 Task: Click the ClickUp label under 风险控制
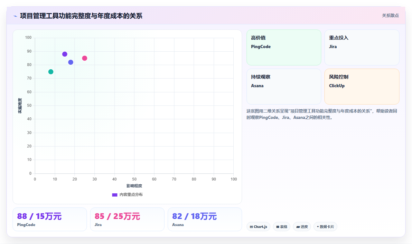tap(337, 86)
